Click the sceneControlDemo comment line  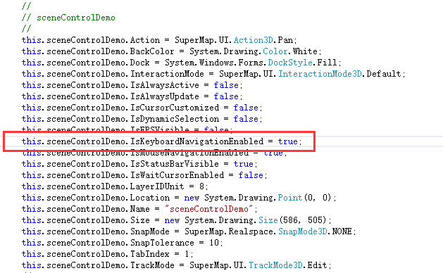[68, 18]
